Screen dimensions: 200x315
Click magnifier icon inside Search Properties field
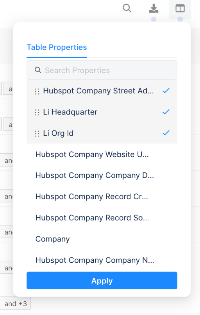(38, 70)
